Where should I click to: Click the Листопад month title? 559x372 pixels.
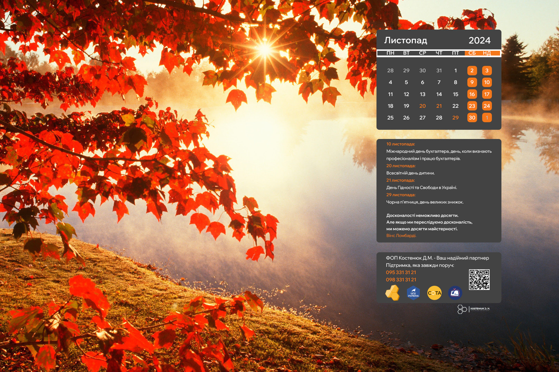[406, 40]
